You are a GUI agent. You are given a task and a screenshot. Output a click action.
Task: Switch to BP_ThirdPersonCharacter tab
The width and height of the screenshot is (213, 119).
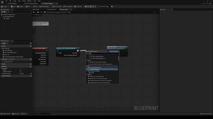click(32, 3)
